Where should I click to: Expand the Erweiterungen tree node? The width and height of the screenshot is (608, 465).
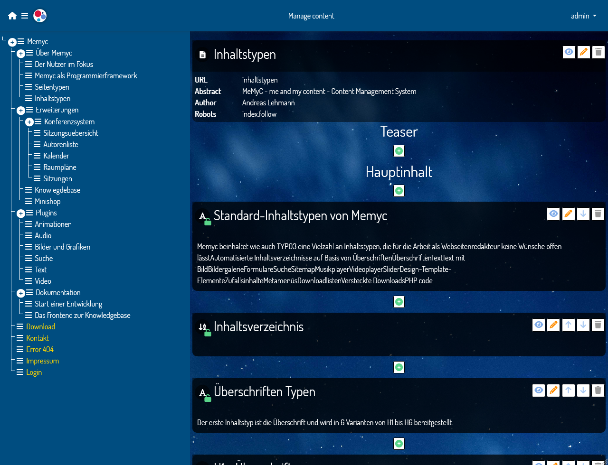(21, 111)
